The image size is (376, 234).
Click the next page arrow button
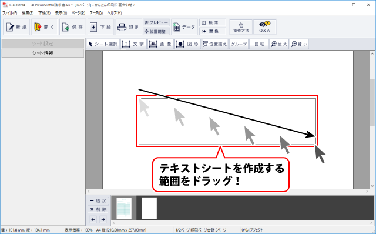point(103,219)
